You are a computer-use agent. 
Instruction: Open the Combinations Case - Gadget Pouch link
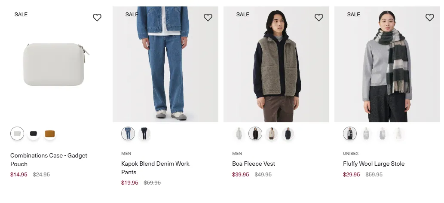tap(49, 160)
